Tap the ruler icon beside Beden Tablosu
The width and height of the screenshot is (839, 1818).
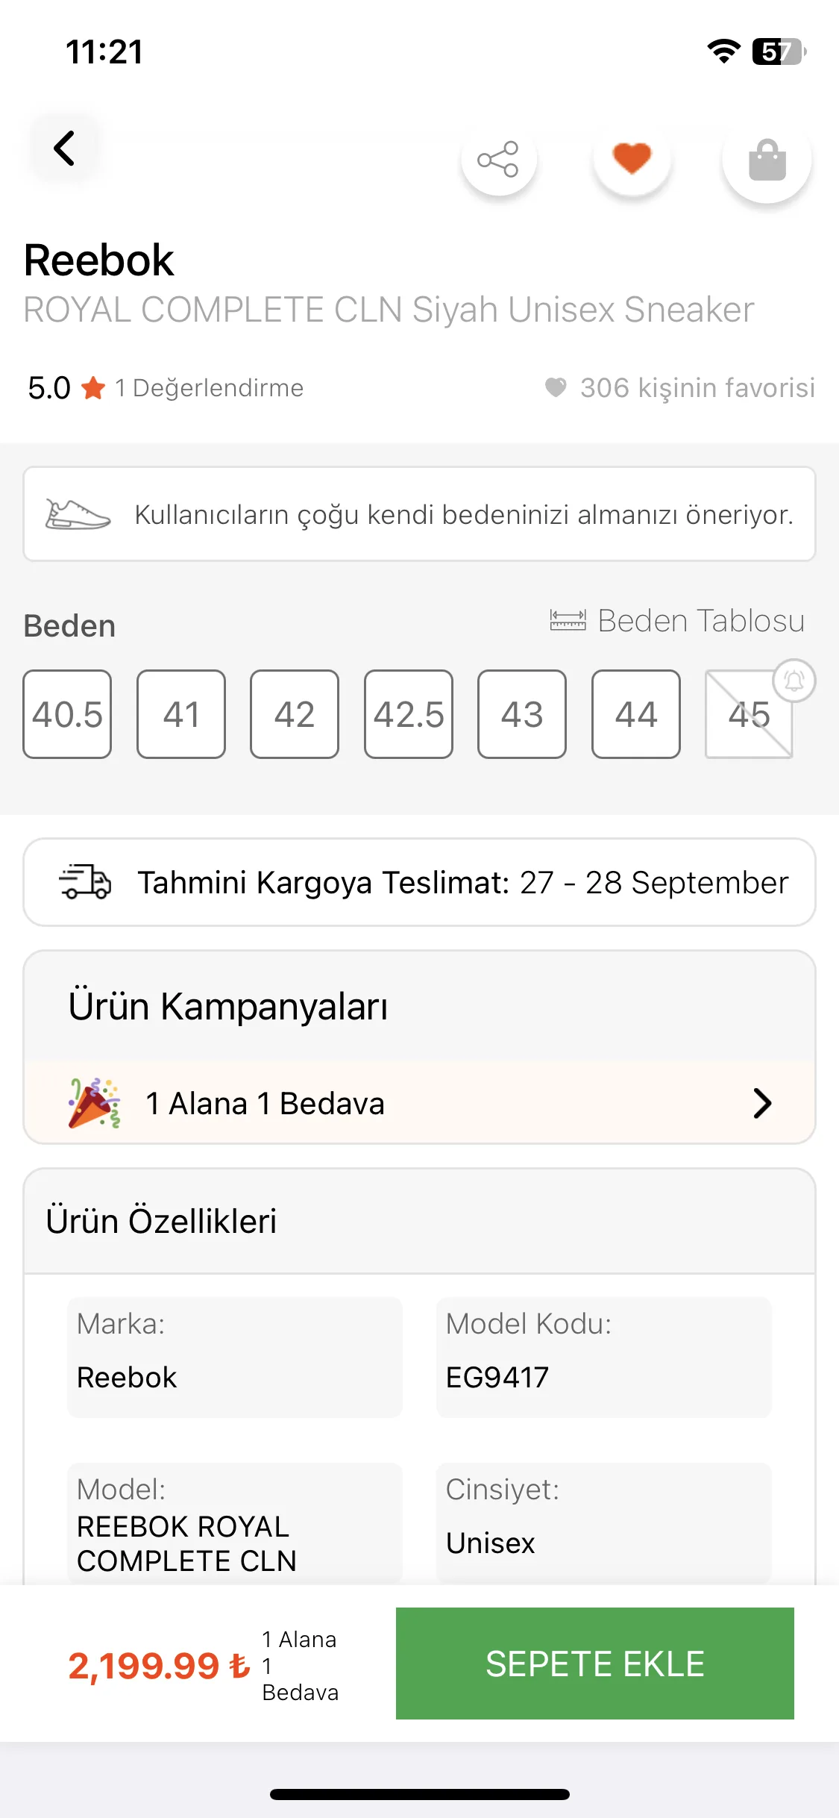pos(568,620)
